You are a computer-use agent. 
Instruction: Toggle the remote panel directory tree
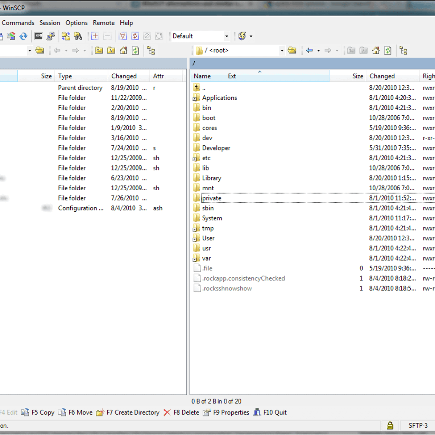pos(403,50)
